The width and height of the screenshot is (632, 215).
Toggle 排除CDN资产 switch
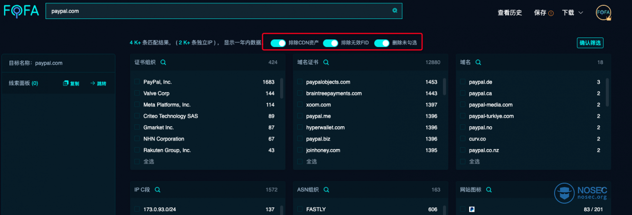point(278,43)
